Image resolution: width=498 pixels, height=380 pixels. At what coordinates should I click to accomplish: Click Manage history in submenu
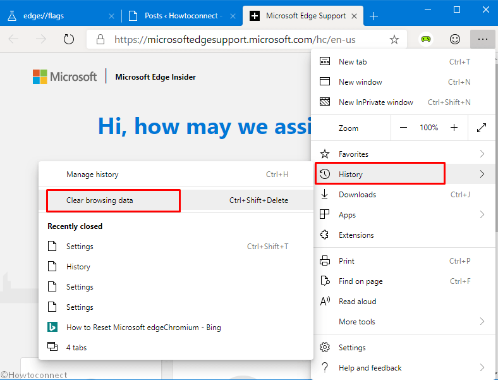(x=176, y=175)
